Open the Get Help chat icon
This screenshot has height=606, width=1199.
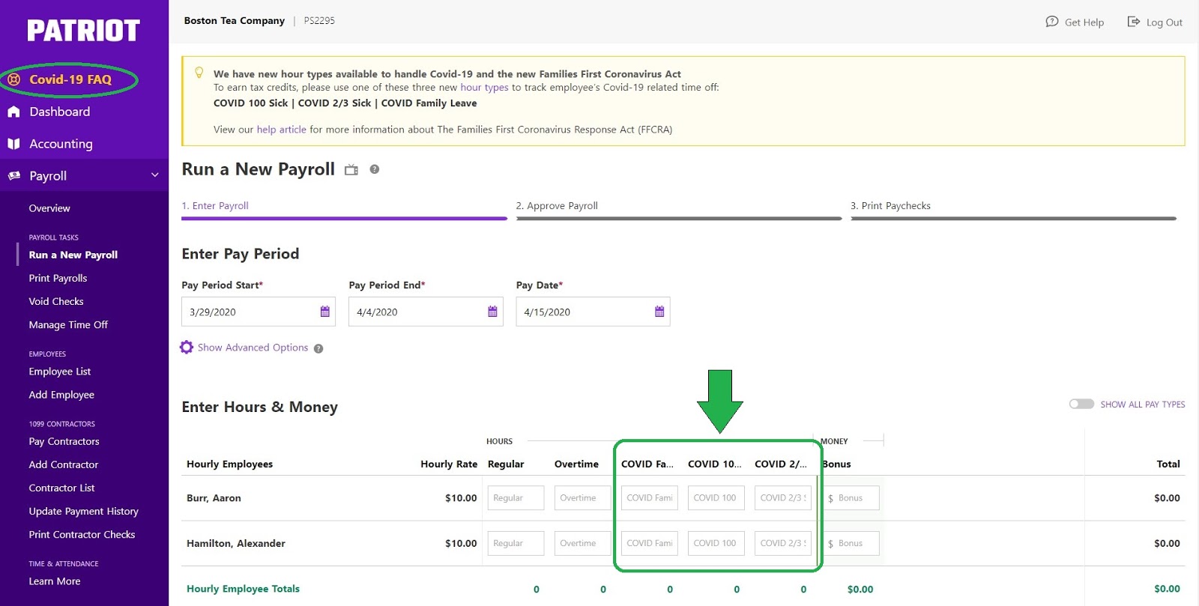coord(1052,22)
